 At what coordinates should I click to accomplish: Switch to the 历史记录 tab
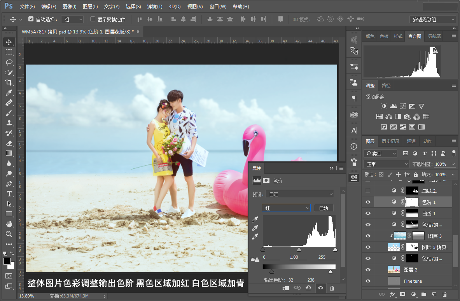[x=390, y=141]
